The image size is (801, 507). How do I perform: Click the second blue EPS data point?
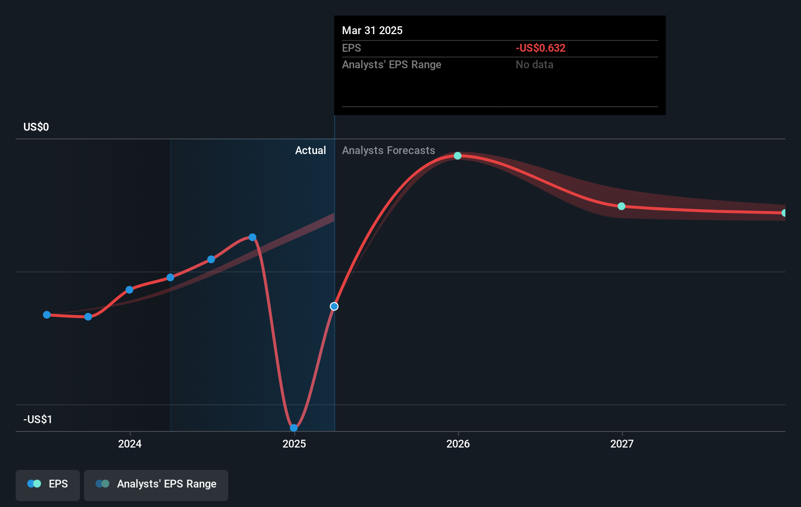coord(88,317)
